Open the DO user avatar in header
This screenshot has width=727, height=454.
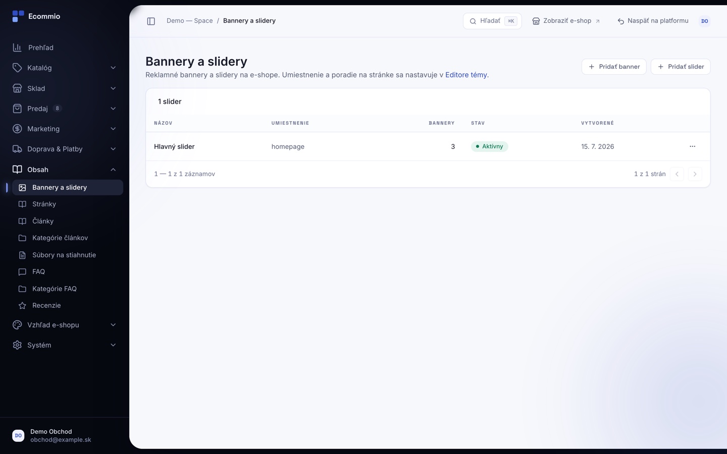(x=704, y=21)
